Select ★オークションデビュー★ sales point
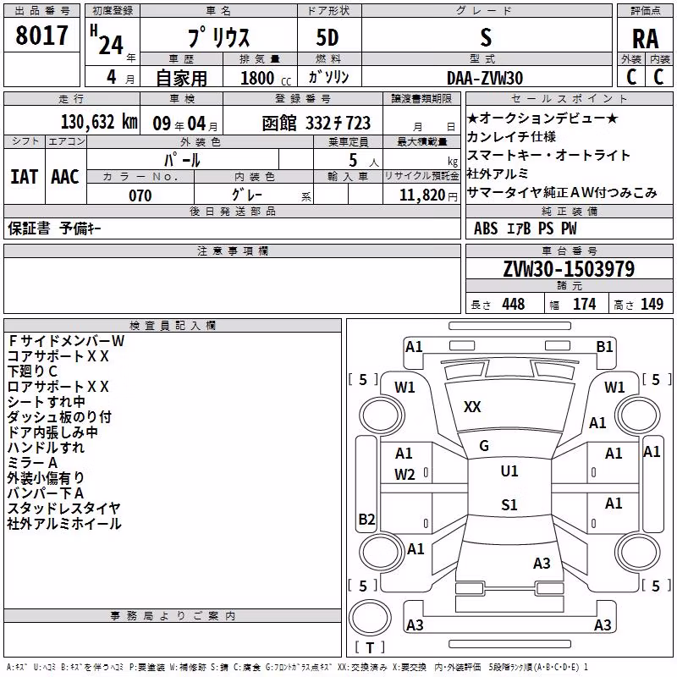The image size is (677, 677). click(542, 118)
